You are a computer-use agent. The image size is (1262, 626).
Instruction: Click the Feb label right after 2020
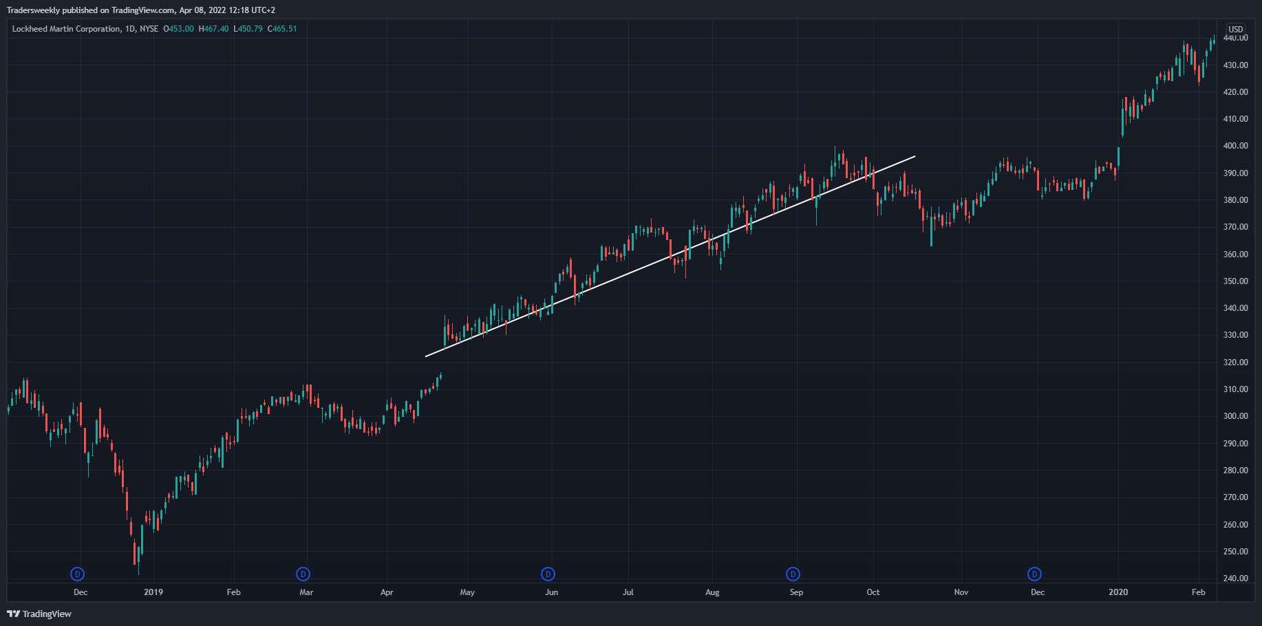tap(1199, 592)
